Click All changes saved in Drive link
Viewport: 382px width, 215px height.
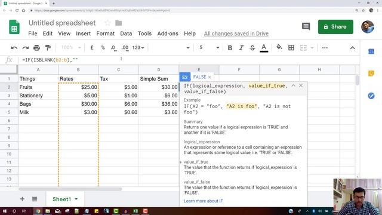[x=236, y=33]
